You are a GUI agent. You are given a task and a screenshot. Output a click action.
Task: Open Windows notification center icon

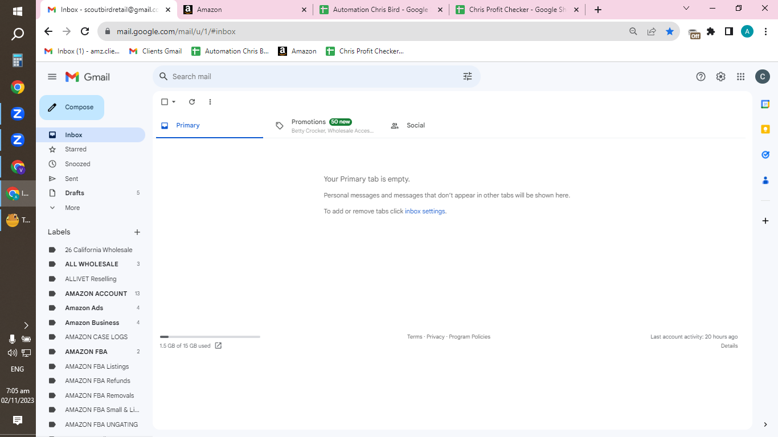tap(18, 420)
